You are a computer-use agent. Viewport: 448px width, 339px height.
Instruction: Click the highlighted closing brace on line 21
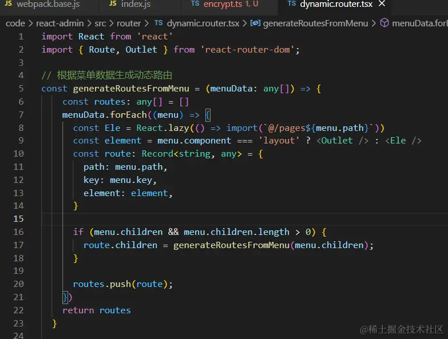coord(65,297)
